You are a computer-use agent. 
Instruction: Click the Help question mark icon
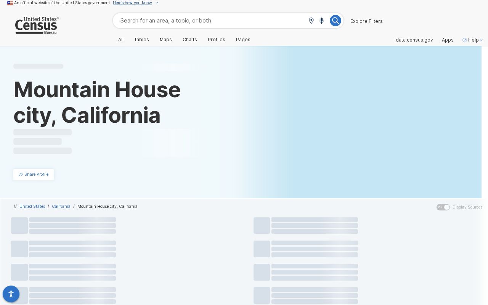pos(464,40)
